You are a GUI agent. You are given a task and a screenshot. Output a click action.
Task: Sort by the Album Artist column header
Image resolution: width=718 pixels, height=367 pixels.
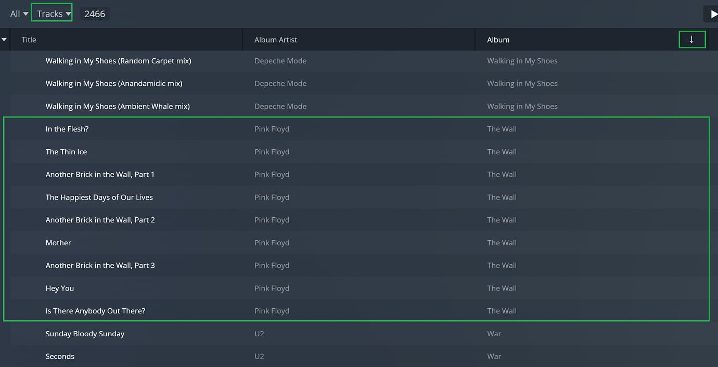tap(276, 40)
